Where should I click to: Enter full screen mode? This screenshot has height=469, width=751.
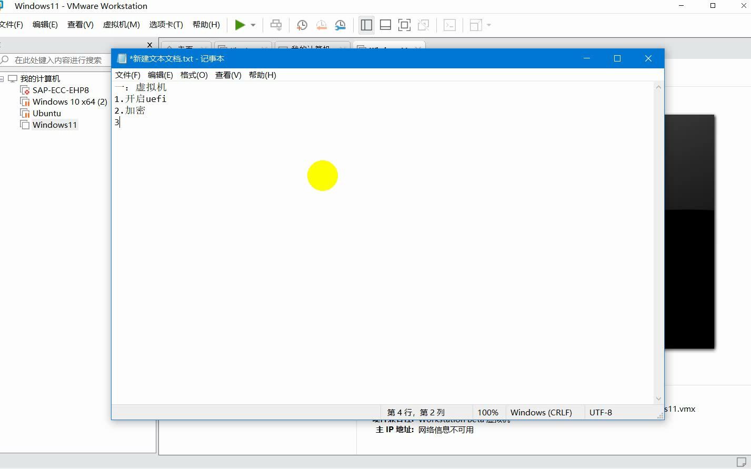404,25
